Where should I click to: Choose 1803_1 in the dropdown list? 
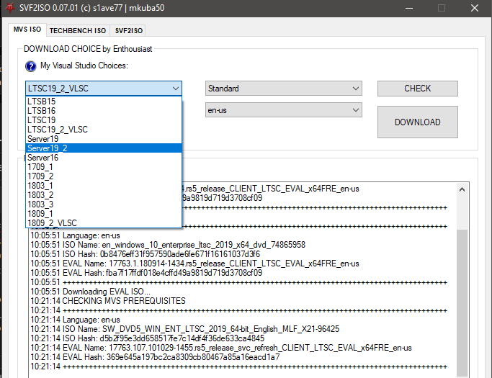pos(104,186)
